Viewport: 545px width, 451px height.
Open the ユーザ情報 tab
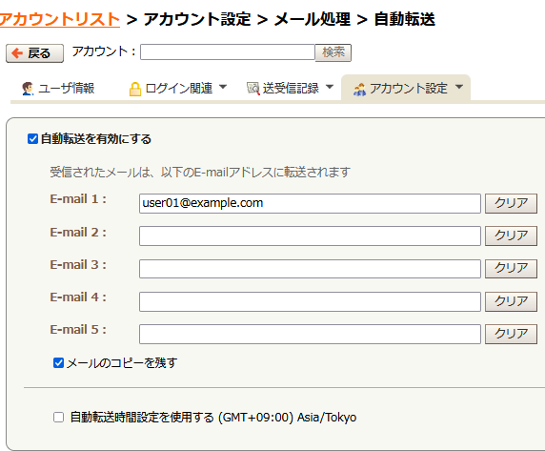pos(58,89)
